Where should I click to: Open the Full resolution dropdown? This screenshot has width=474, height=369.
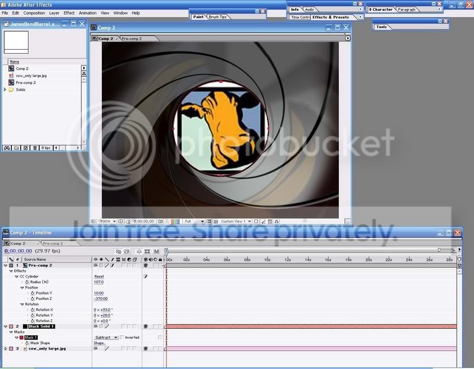[x=194, y=222]
